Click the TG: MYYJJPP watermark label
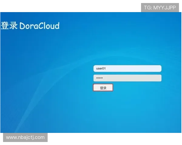This screenshot has width=182, height=145. [160, 8]
